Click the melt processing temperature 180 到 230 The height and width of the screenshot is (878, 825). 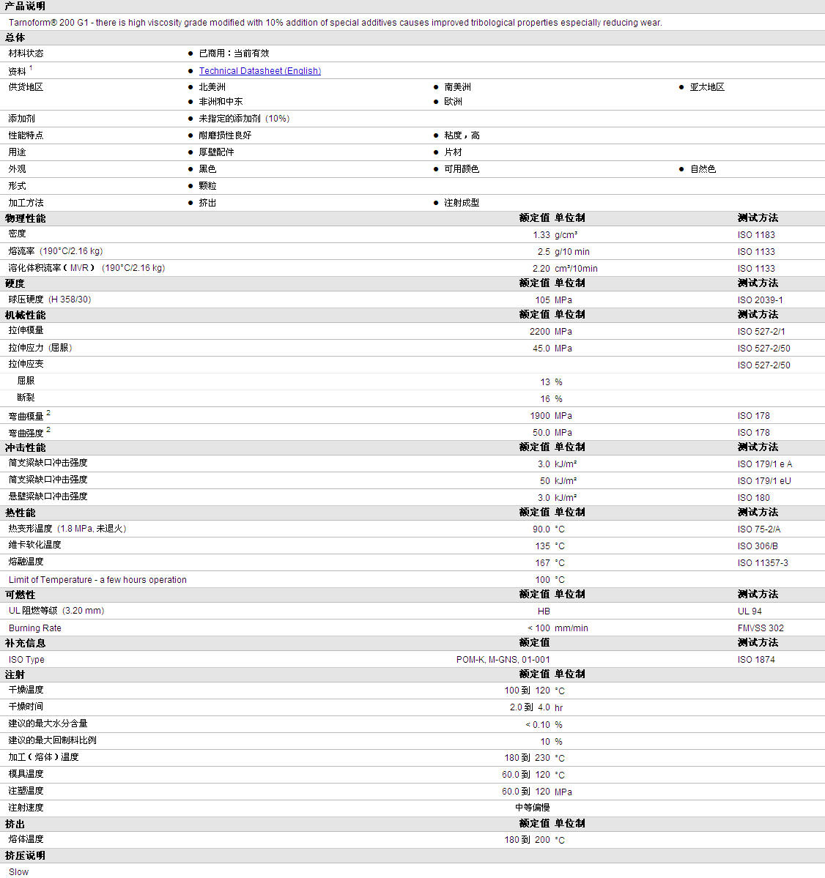click(x=527, y=758)
